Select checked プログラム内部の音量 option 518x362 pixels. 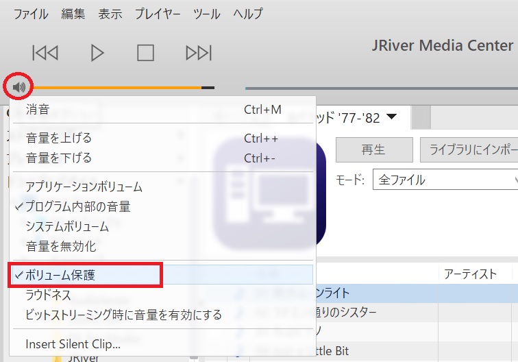pyautogui.click(x=162, y=206)
